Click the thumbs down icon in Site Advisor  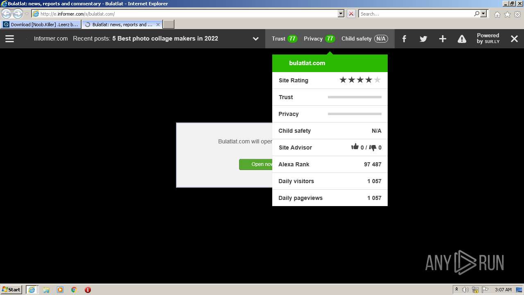[x=373, y=147]
